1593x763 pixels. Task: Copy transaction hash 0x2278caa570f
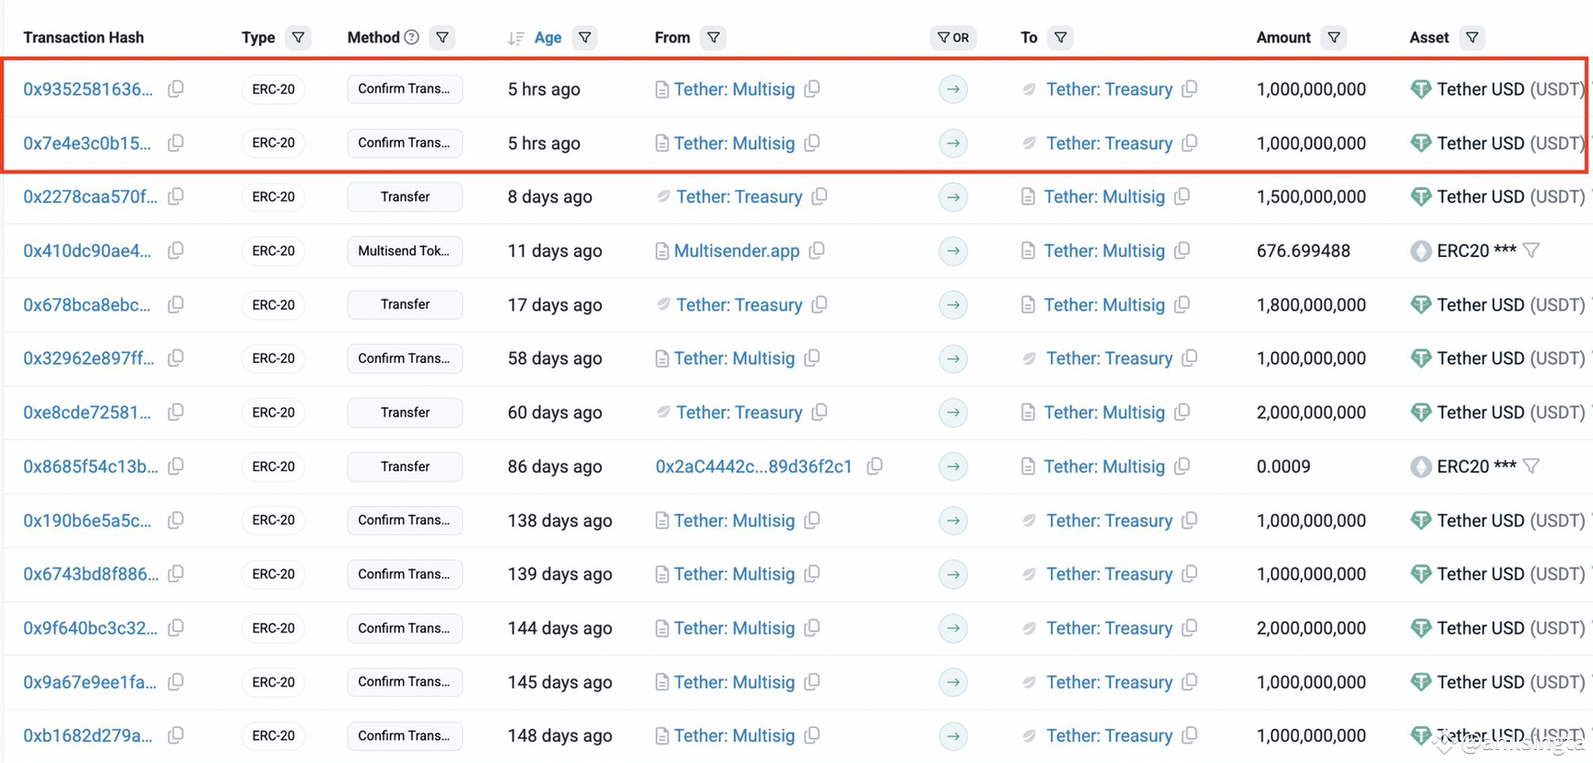(175, 196)
